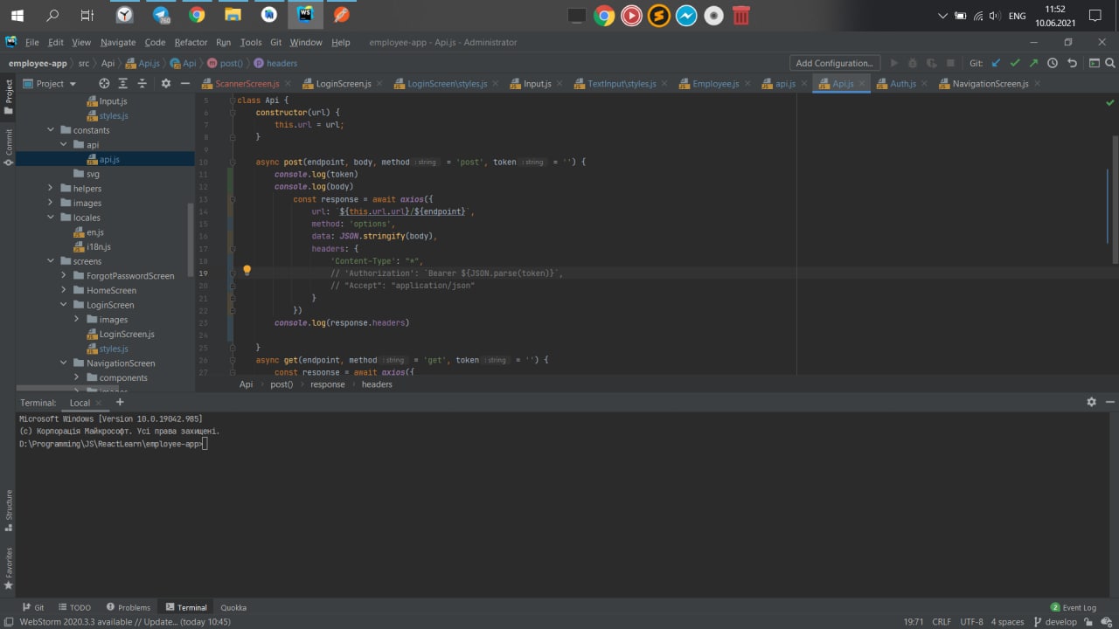Click the Search Everywhere magnifier icon
Screen dimensions: 1119x629
point(1111,63)
